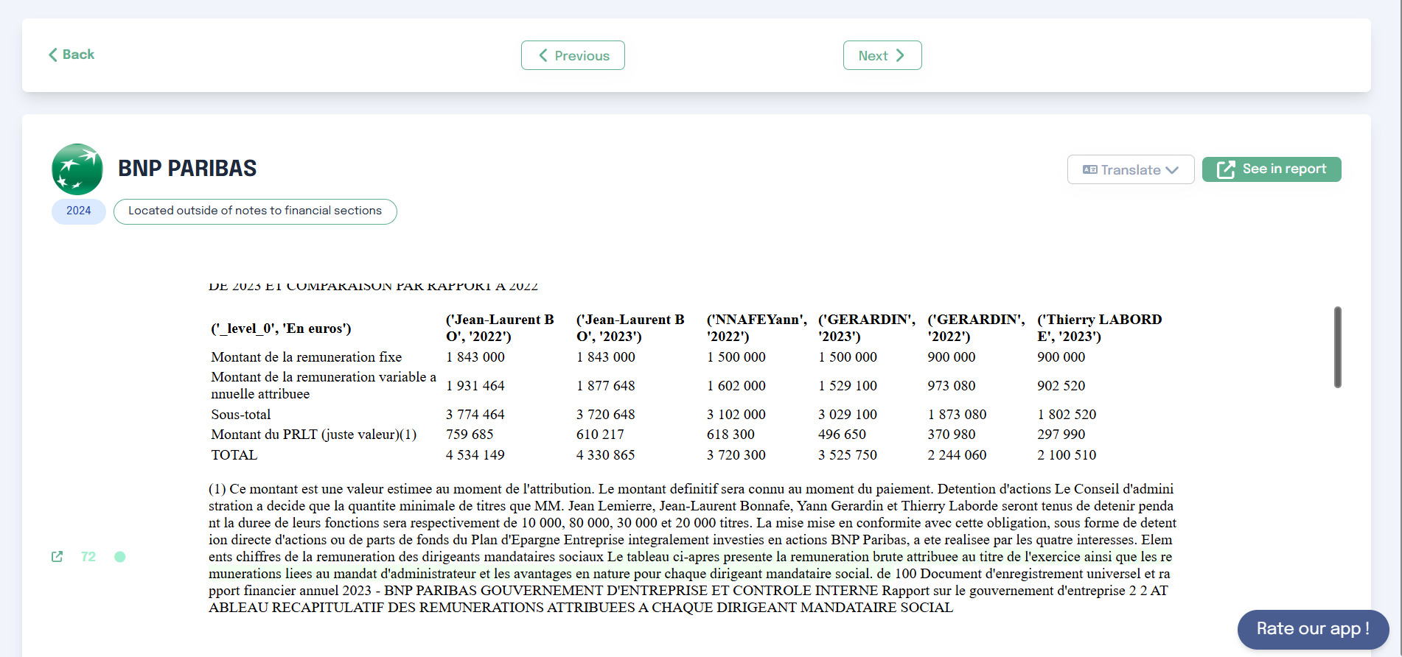
Task: Click the Back chevron arrow icon
Action: [53, 55]
